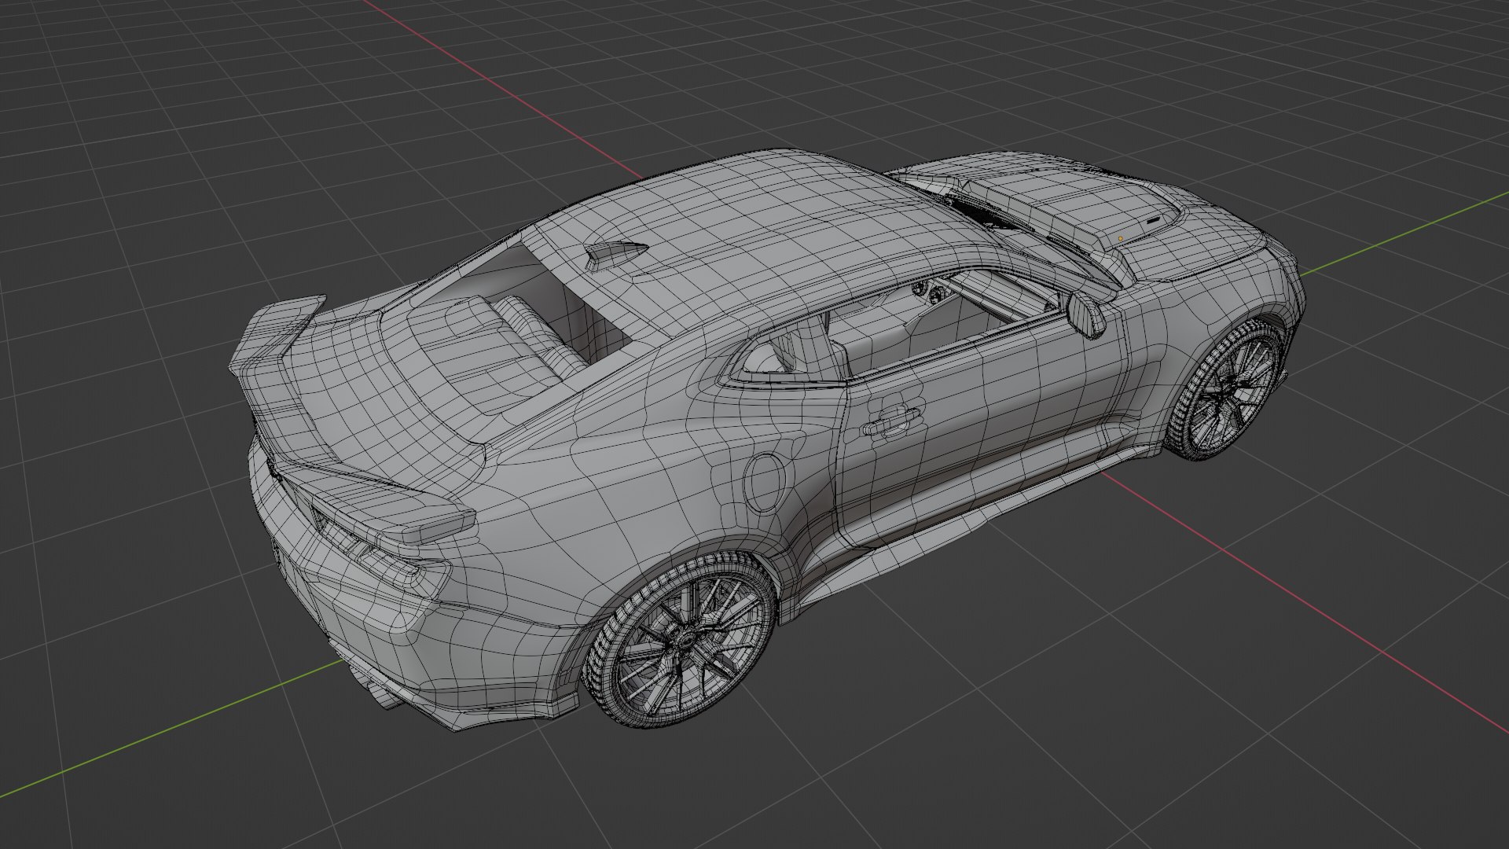Click the door handle on the car
This screenshot has height=849, width=1509.
pyautogui.click(x=891, y=421)
